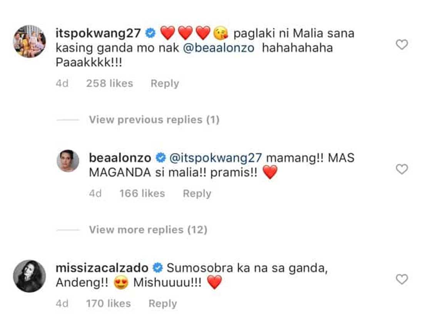This screenshot has height=321, width=431.
Task: Expand View previous replies (1)
Action: [154, 120]
